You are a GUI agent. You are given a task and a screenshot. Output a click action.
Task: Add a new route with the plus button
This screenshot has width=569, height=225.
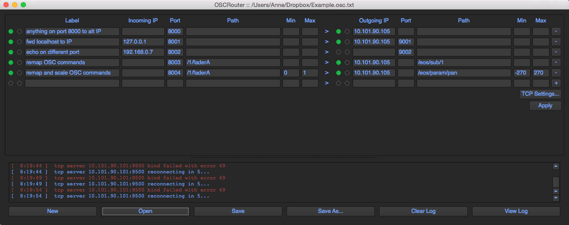tap(556, 83)
